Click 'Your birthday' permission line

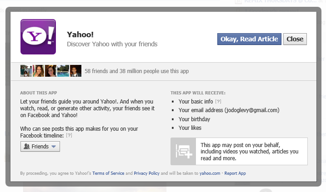[194, 119]
